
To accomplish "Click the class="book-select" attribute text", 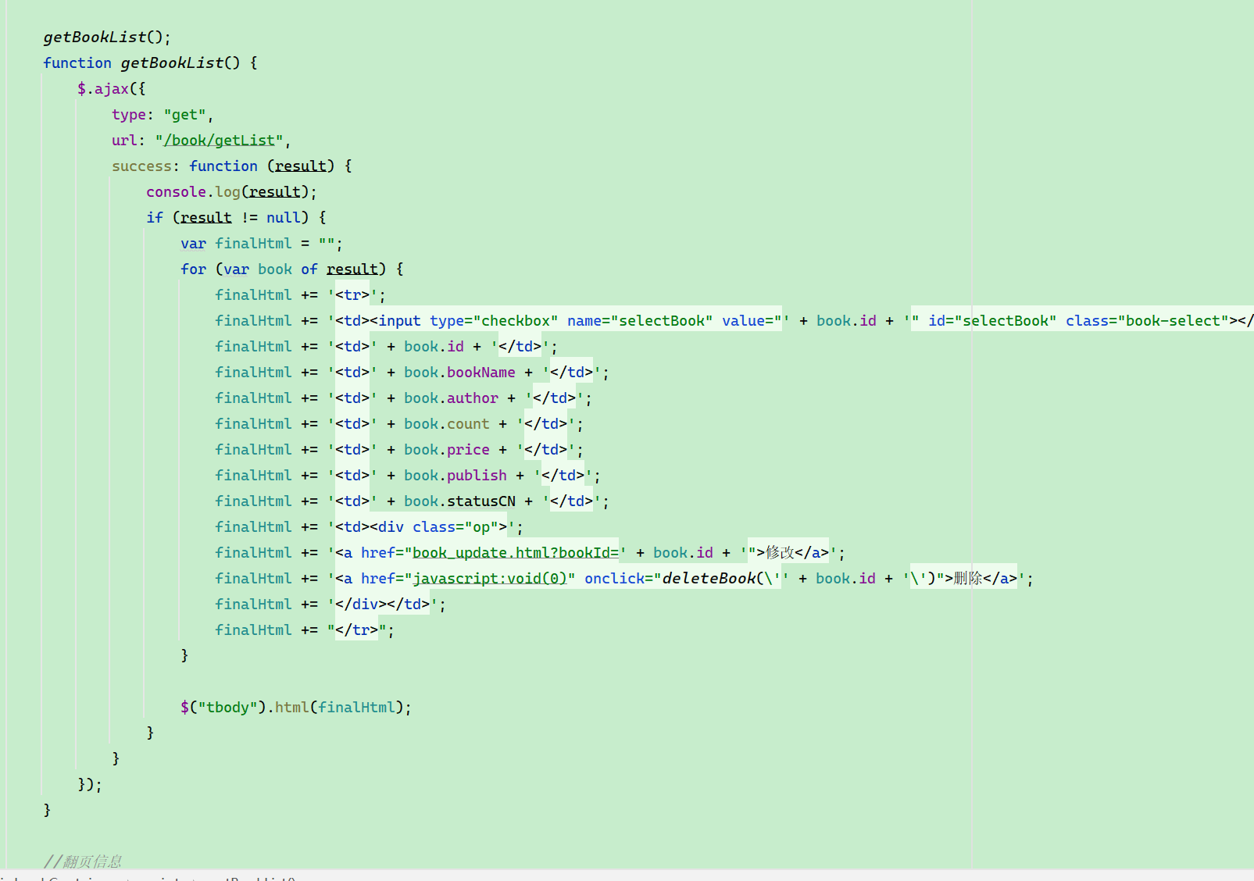I will [x=1147, y=320].
